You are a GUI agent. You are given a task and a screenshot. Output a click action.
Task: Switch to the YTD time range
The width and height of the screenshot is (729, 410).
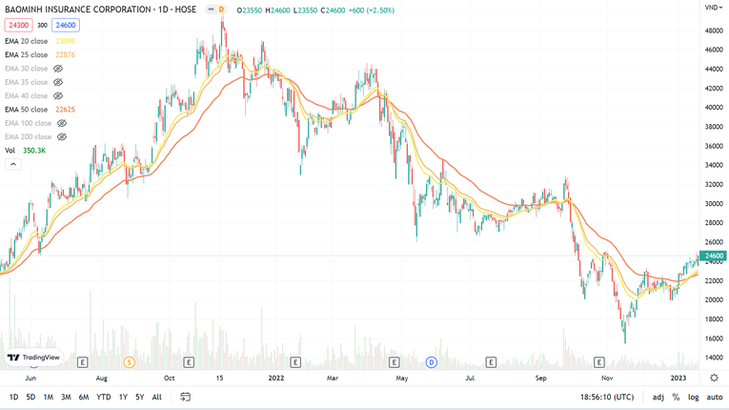[104, 397]
